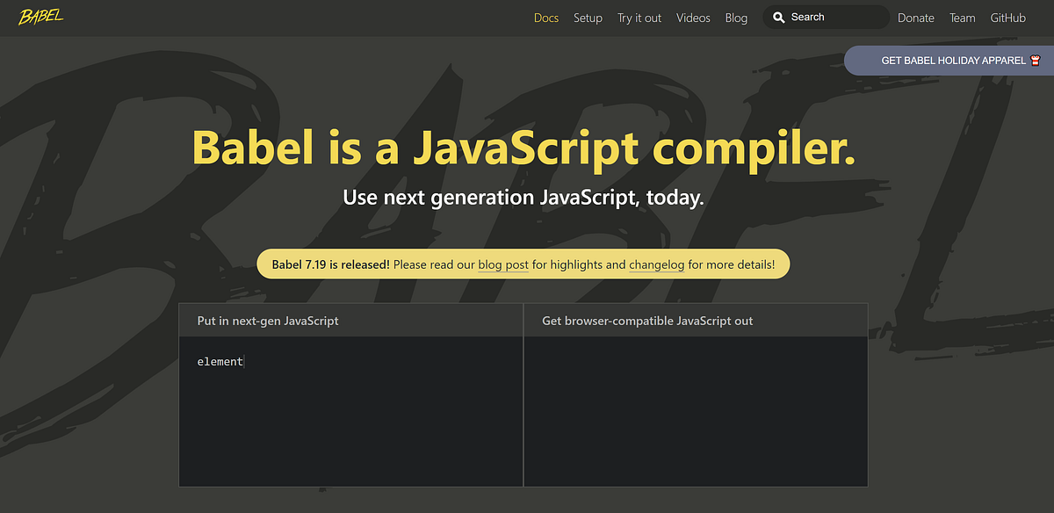1054x513 pixels.
Task: Select the Setup menu item
Action: (x=588, y=18)
